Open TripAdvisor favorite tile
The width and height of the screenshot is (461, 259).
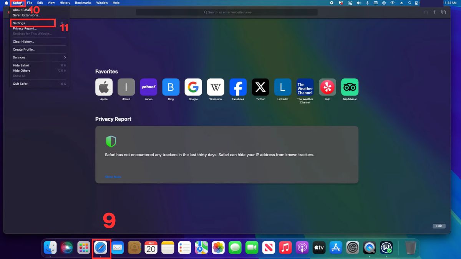click(350, 87)
